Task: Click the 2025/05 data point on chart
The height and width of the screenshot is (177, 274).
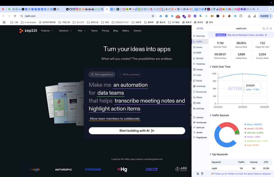Action: pos(243,74)
